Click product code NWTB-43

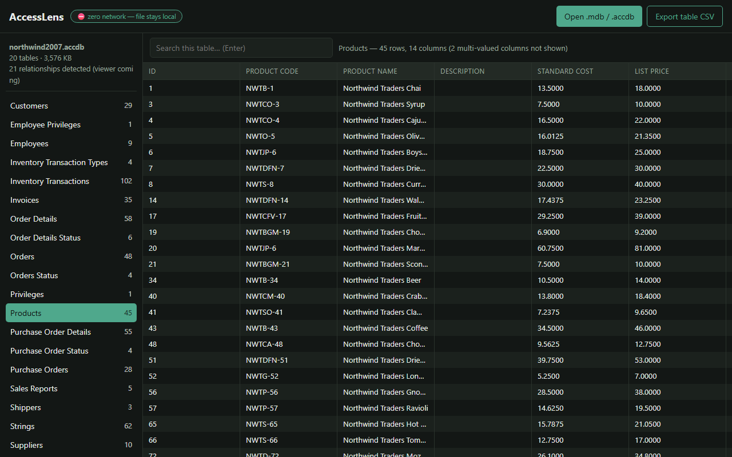[x=289, y=328]
